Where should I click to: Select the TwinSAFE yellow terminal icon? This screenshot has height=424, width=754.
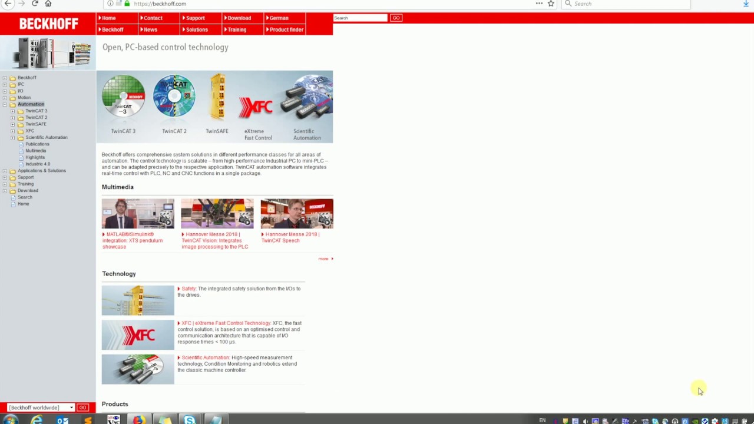click(x=217, y=98)
